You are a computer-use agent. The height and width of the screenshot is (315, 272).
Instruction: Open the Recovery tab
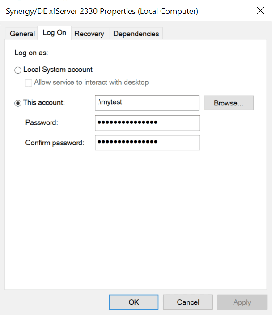[89, 34]
